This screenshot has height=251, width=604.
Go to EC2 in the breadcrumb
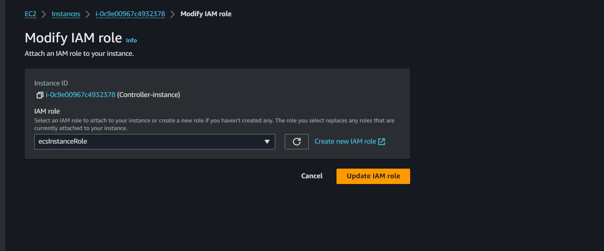[30, 14]
